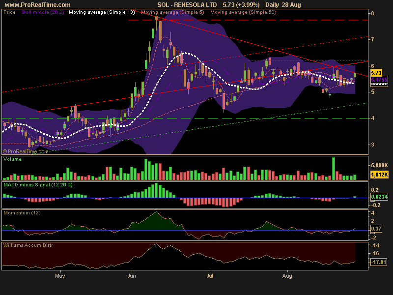Image resolution: width=393 pixels, height=295 pixels.
Task: Select Moving average (Simple 50) legend
Action: (243, 12)
